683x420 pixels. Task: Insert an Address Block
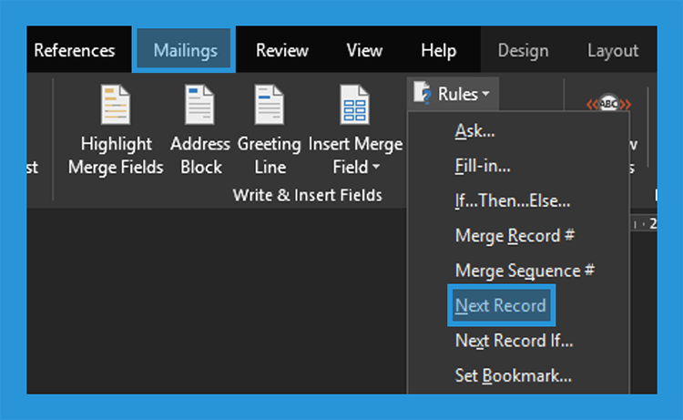200,130
